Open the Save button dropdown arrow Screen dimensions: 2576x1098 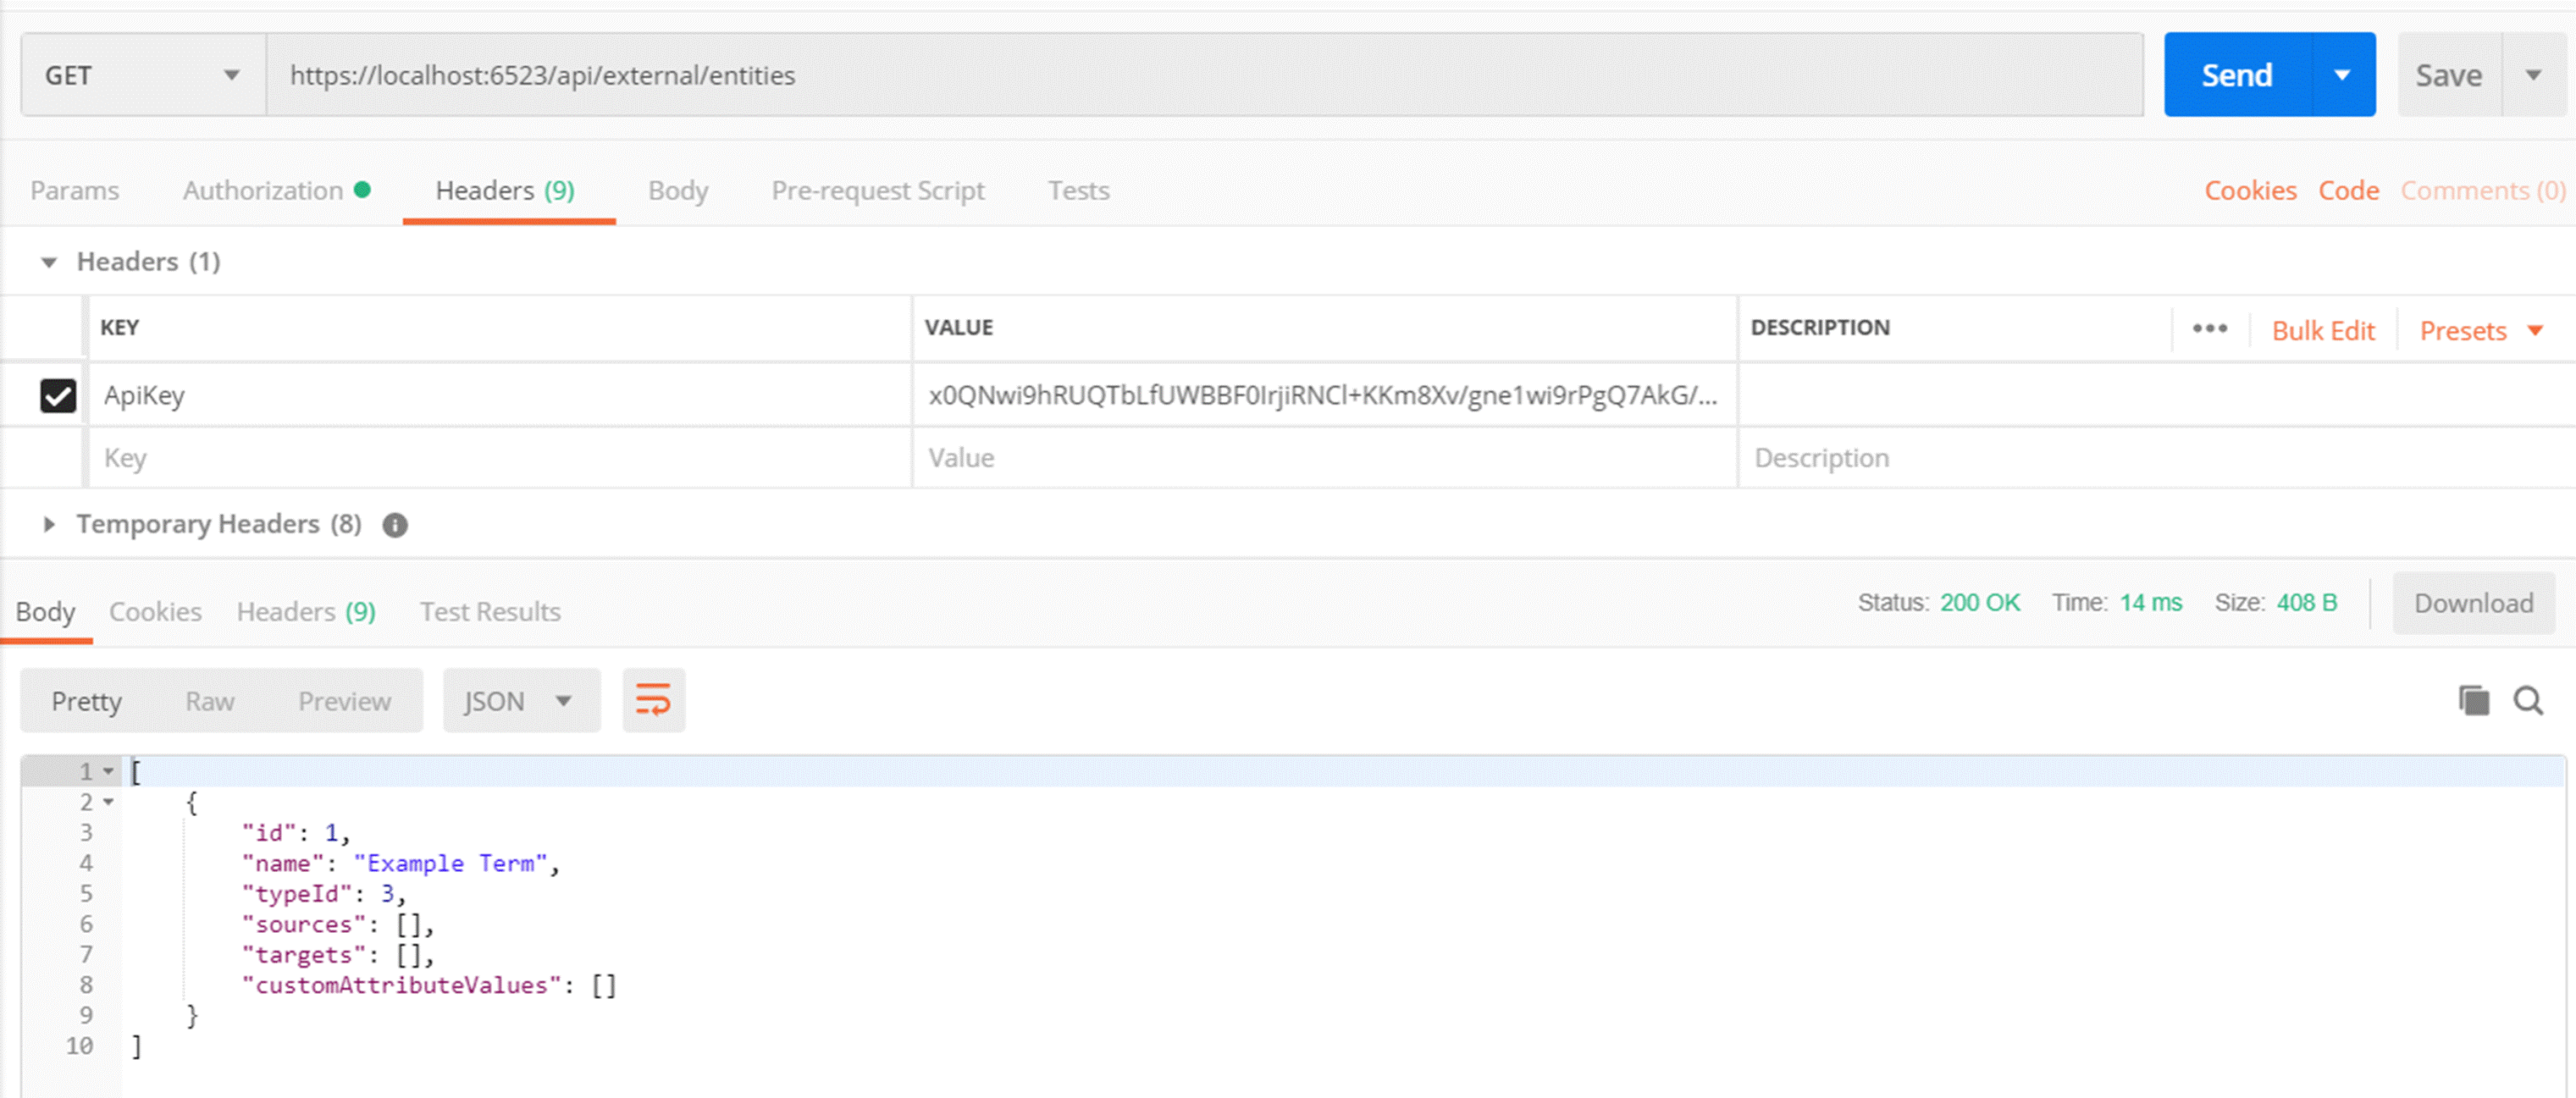pos(2533,75)
